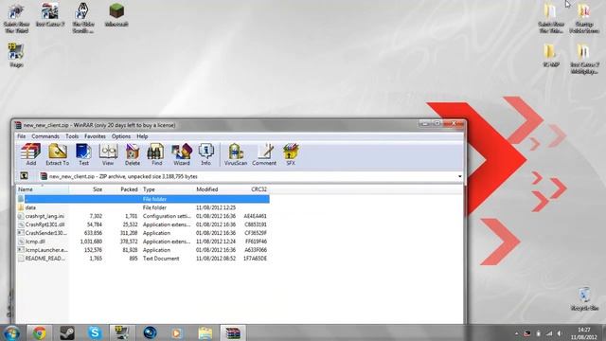The image size is (606, 341).
Task: Select the Minecraft desktop icon
Action: tap(116, 15)
